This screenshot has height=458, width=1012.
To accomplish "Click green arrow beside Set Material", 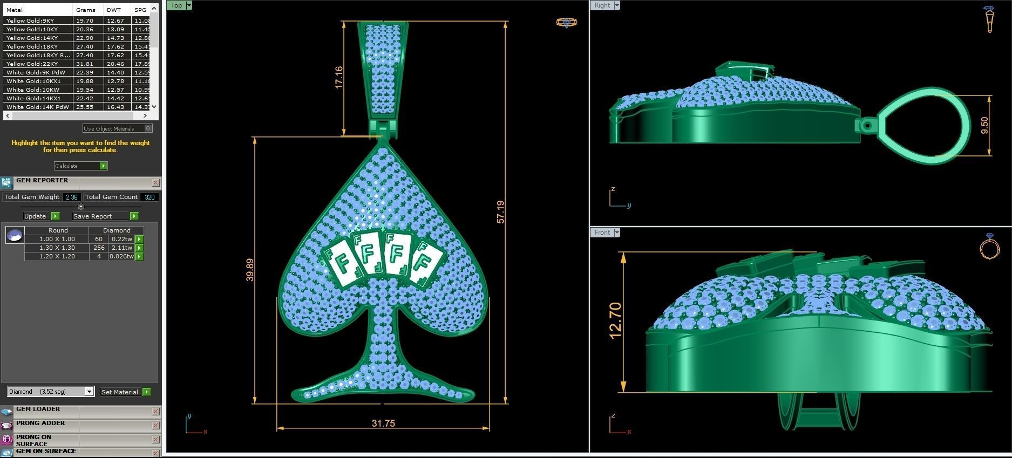I will [146, 392].
